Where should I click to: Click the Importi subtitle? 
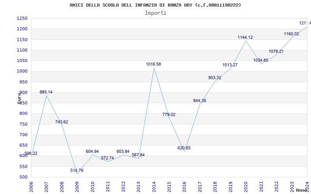(x=155, y=13)
